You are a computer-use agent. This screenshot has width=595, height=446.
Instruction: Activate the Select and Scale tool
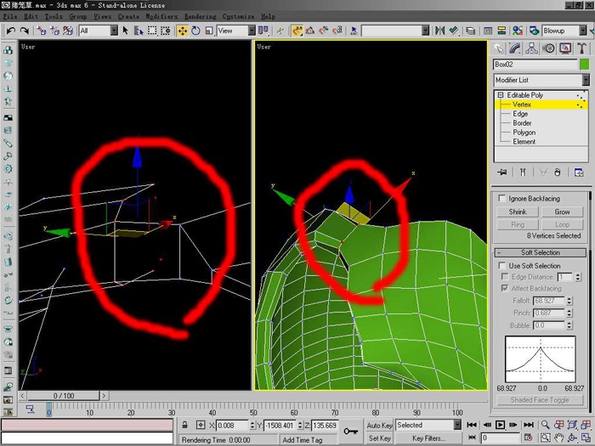tap(209, 31)
